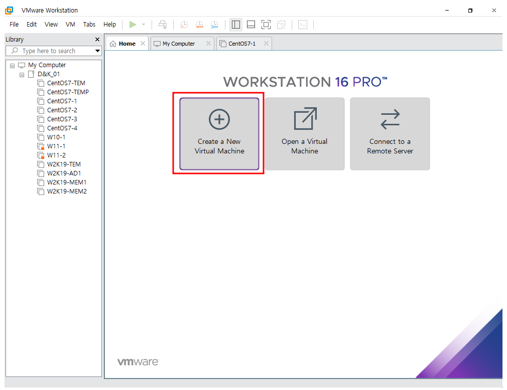This screenshot has height=390, width=507.
Task: Click Connect to a Remote Server
Action: [390, 134]
